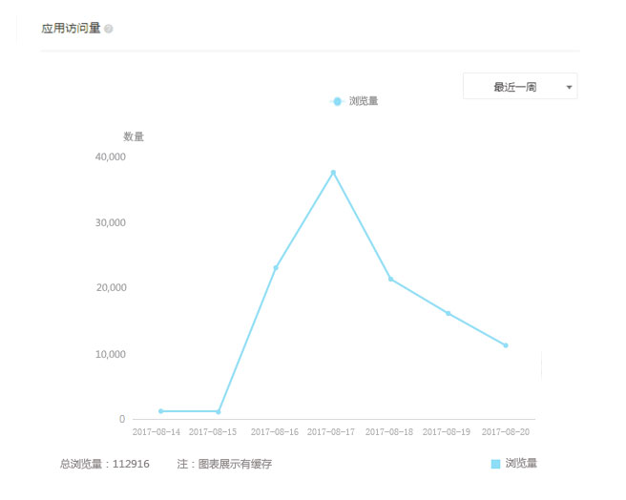
Task: Click the round legend marker above the chart
Action: [x=337, y=101]
